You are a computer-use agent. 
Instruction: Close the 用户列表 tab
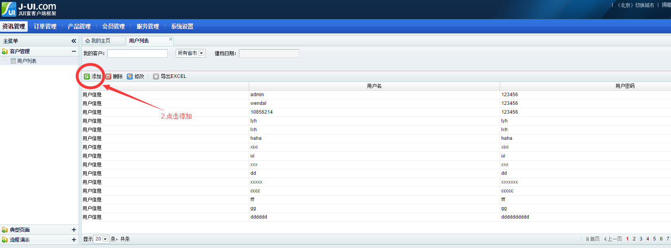point(171,39)
